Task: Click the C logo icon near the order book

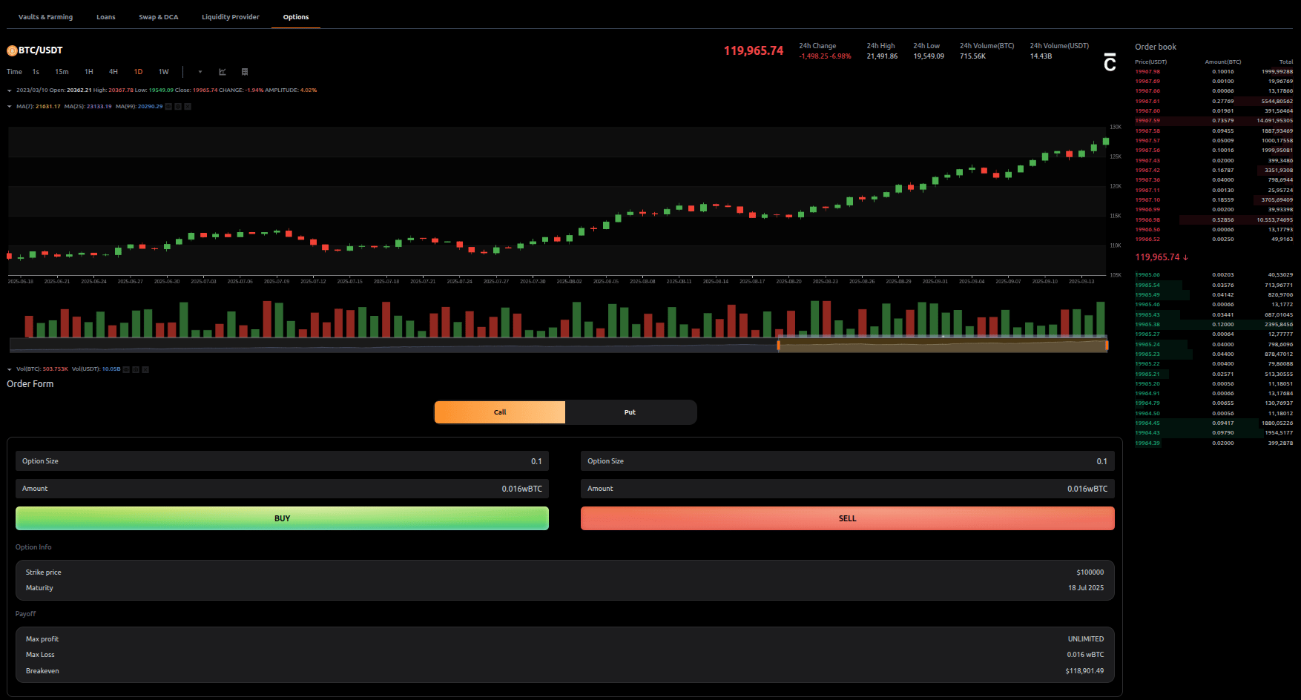Action: point(1110,62)
